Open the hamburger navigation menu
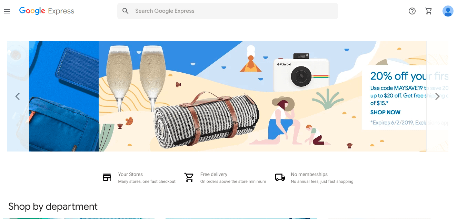The height and width of the screenshot is (219, 457). click(7, 11)
